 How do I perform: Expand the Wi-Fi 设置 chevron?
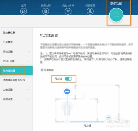coord(29,61)
